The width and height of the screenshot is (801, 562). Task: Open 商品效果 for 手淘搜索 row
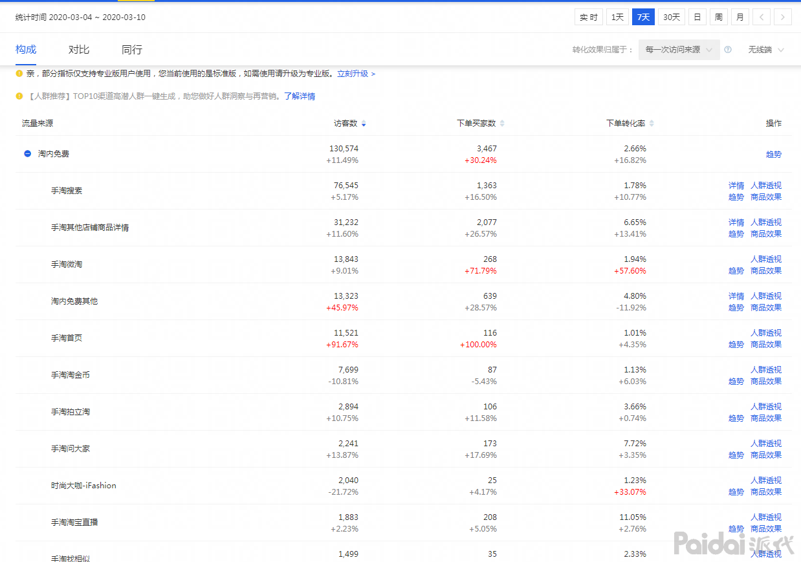click(x=766, y=197)
